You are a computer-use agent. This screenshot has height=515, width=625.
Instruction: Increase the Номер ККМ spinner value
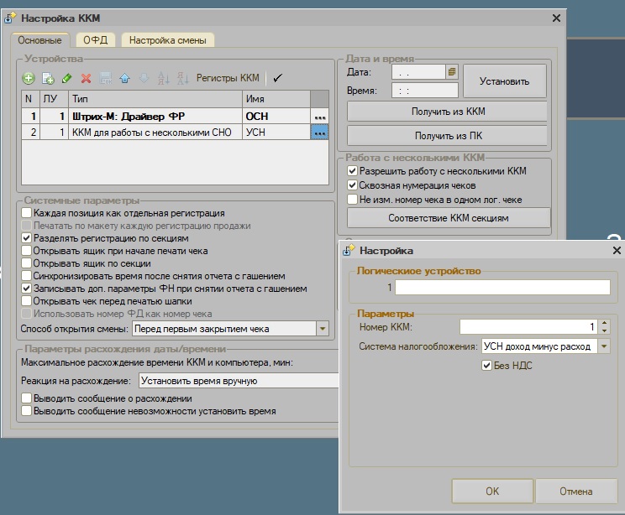[605, 323]
